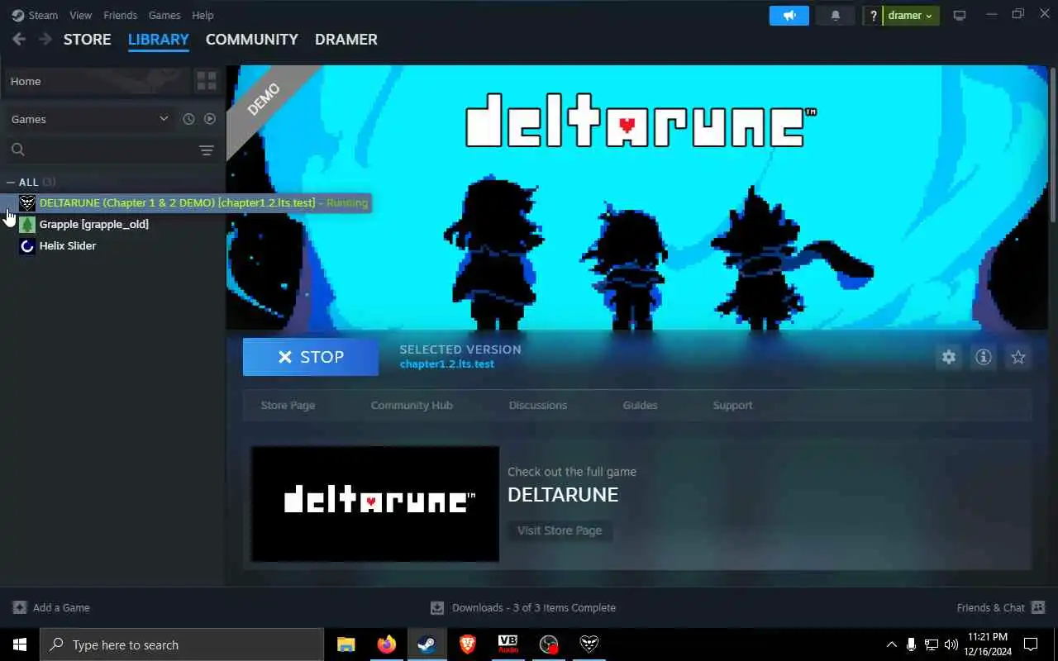Click the chapter1.2.lts.test version link
Viewport: 1058px width, 661px height.
tap(447, 364)
